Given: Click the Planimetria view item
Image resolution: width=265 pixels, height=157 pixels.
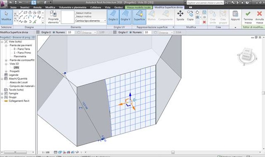Looking at the screenshot, I should click(x=20, y=56).
